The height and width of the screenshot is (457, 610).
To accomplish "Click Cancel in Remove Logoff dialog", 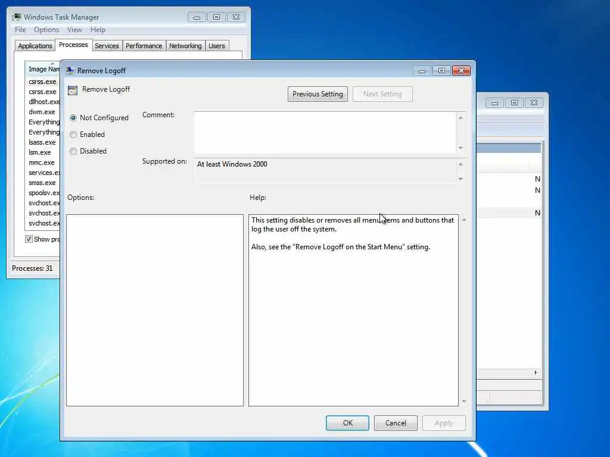I will 396,423.
